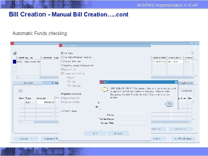
Task: Click the Allocations button
Action: point(181,129)
